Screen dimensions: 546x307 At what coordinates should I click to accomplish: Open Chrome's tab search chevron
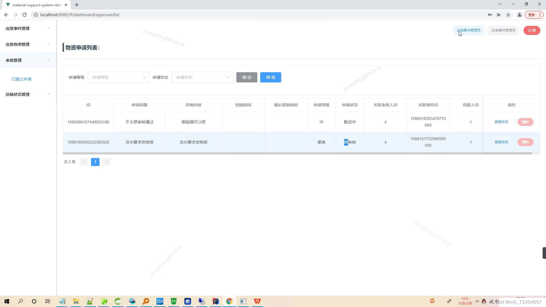[x=500, y=4]
